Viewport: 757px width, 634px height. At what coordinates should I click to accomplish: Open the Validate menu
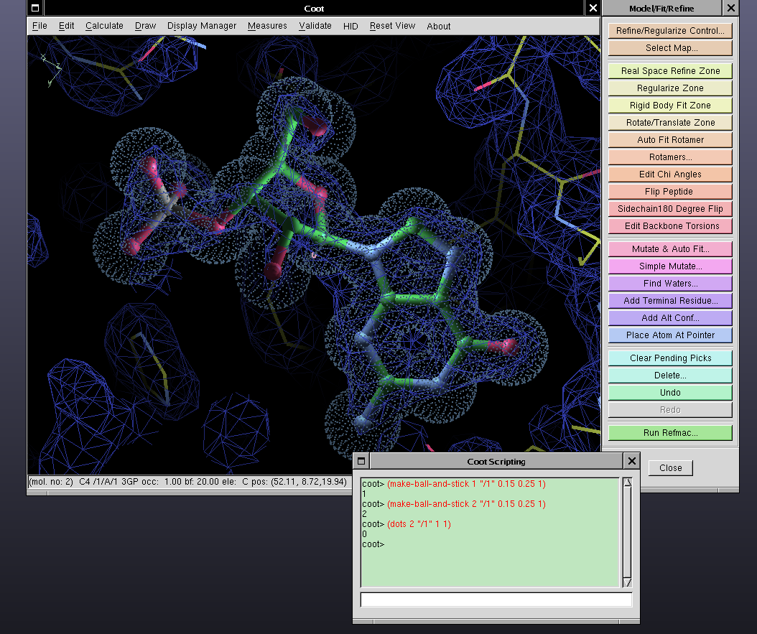[315, 26]
